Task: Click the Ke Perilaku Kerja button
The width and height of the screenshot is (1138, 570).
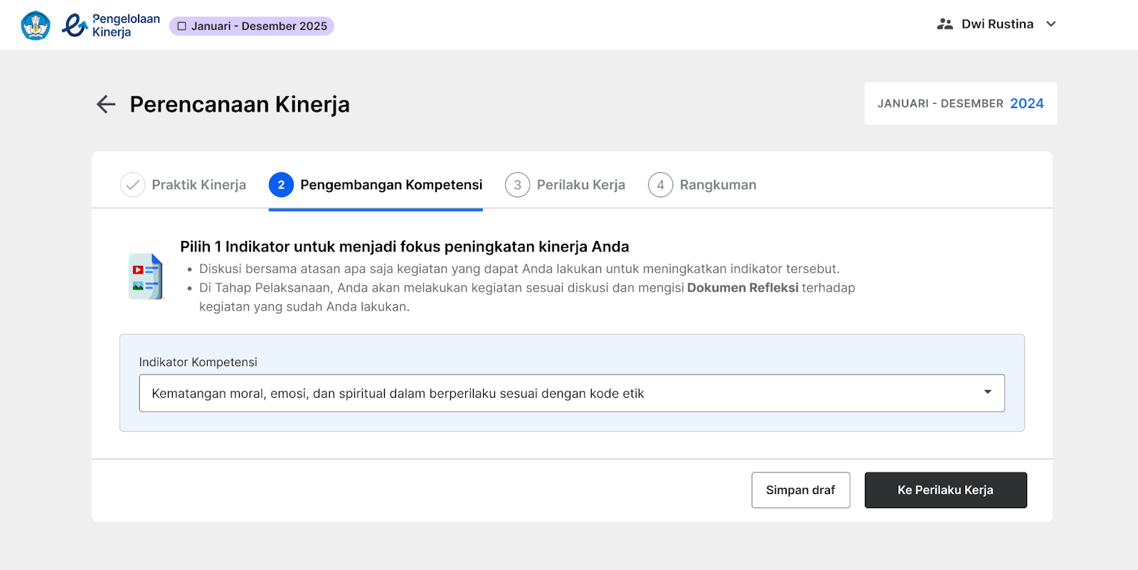Action: point(946,490)
